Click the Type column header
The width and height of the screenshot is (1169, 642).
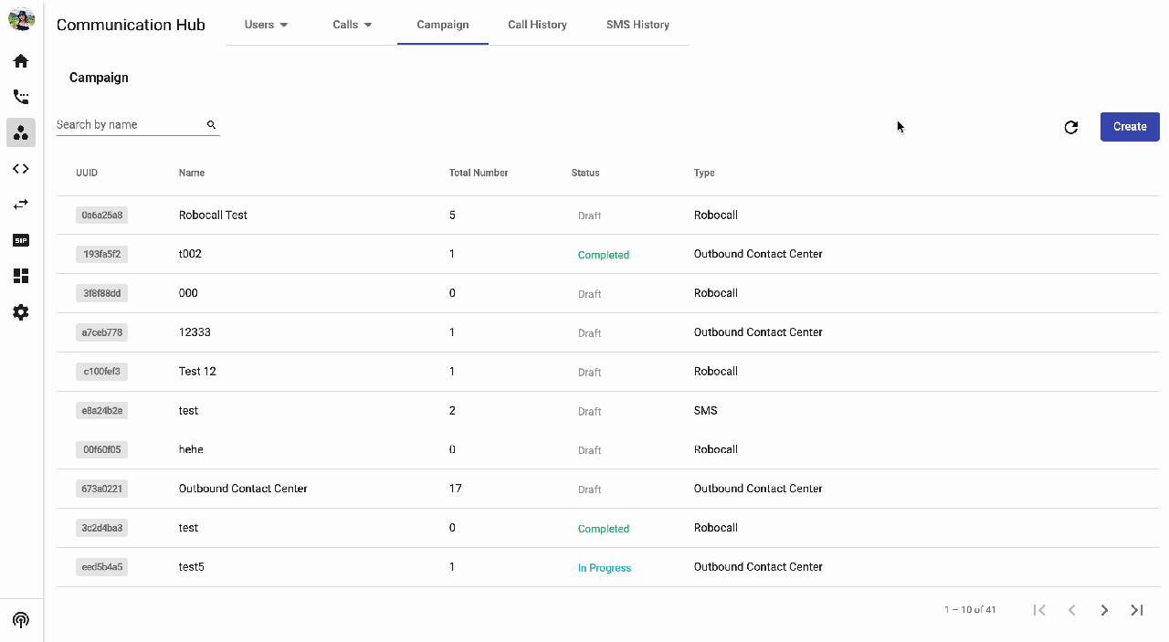(x=704, y=173)
